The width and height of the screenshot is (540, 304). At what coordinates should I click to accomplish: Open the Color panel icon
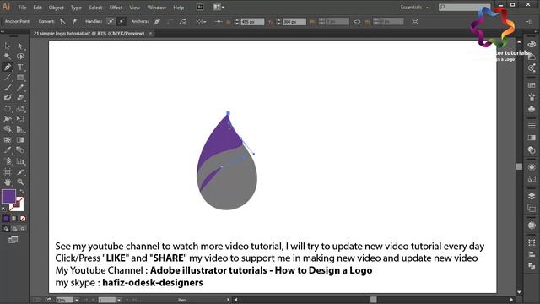pyautogui.click(x=532, y=44)
